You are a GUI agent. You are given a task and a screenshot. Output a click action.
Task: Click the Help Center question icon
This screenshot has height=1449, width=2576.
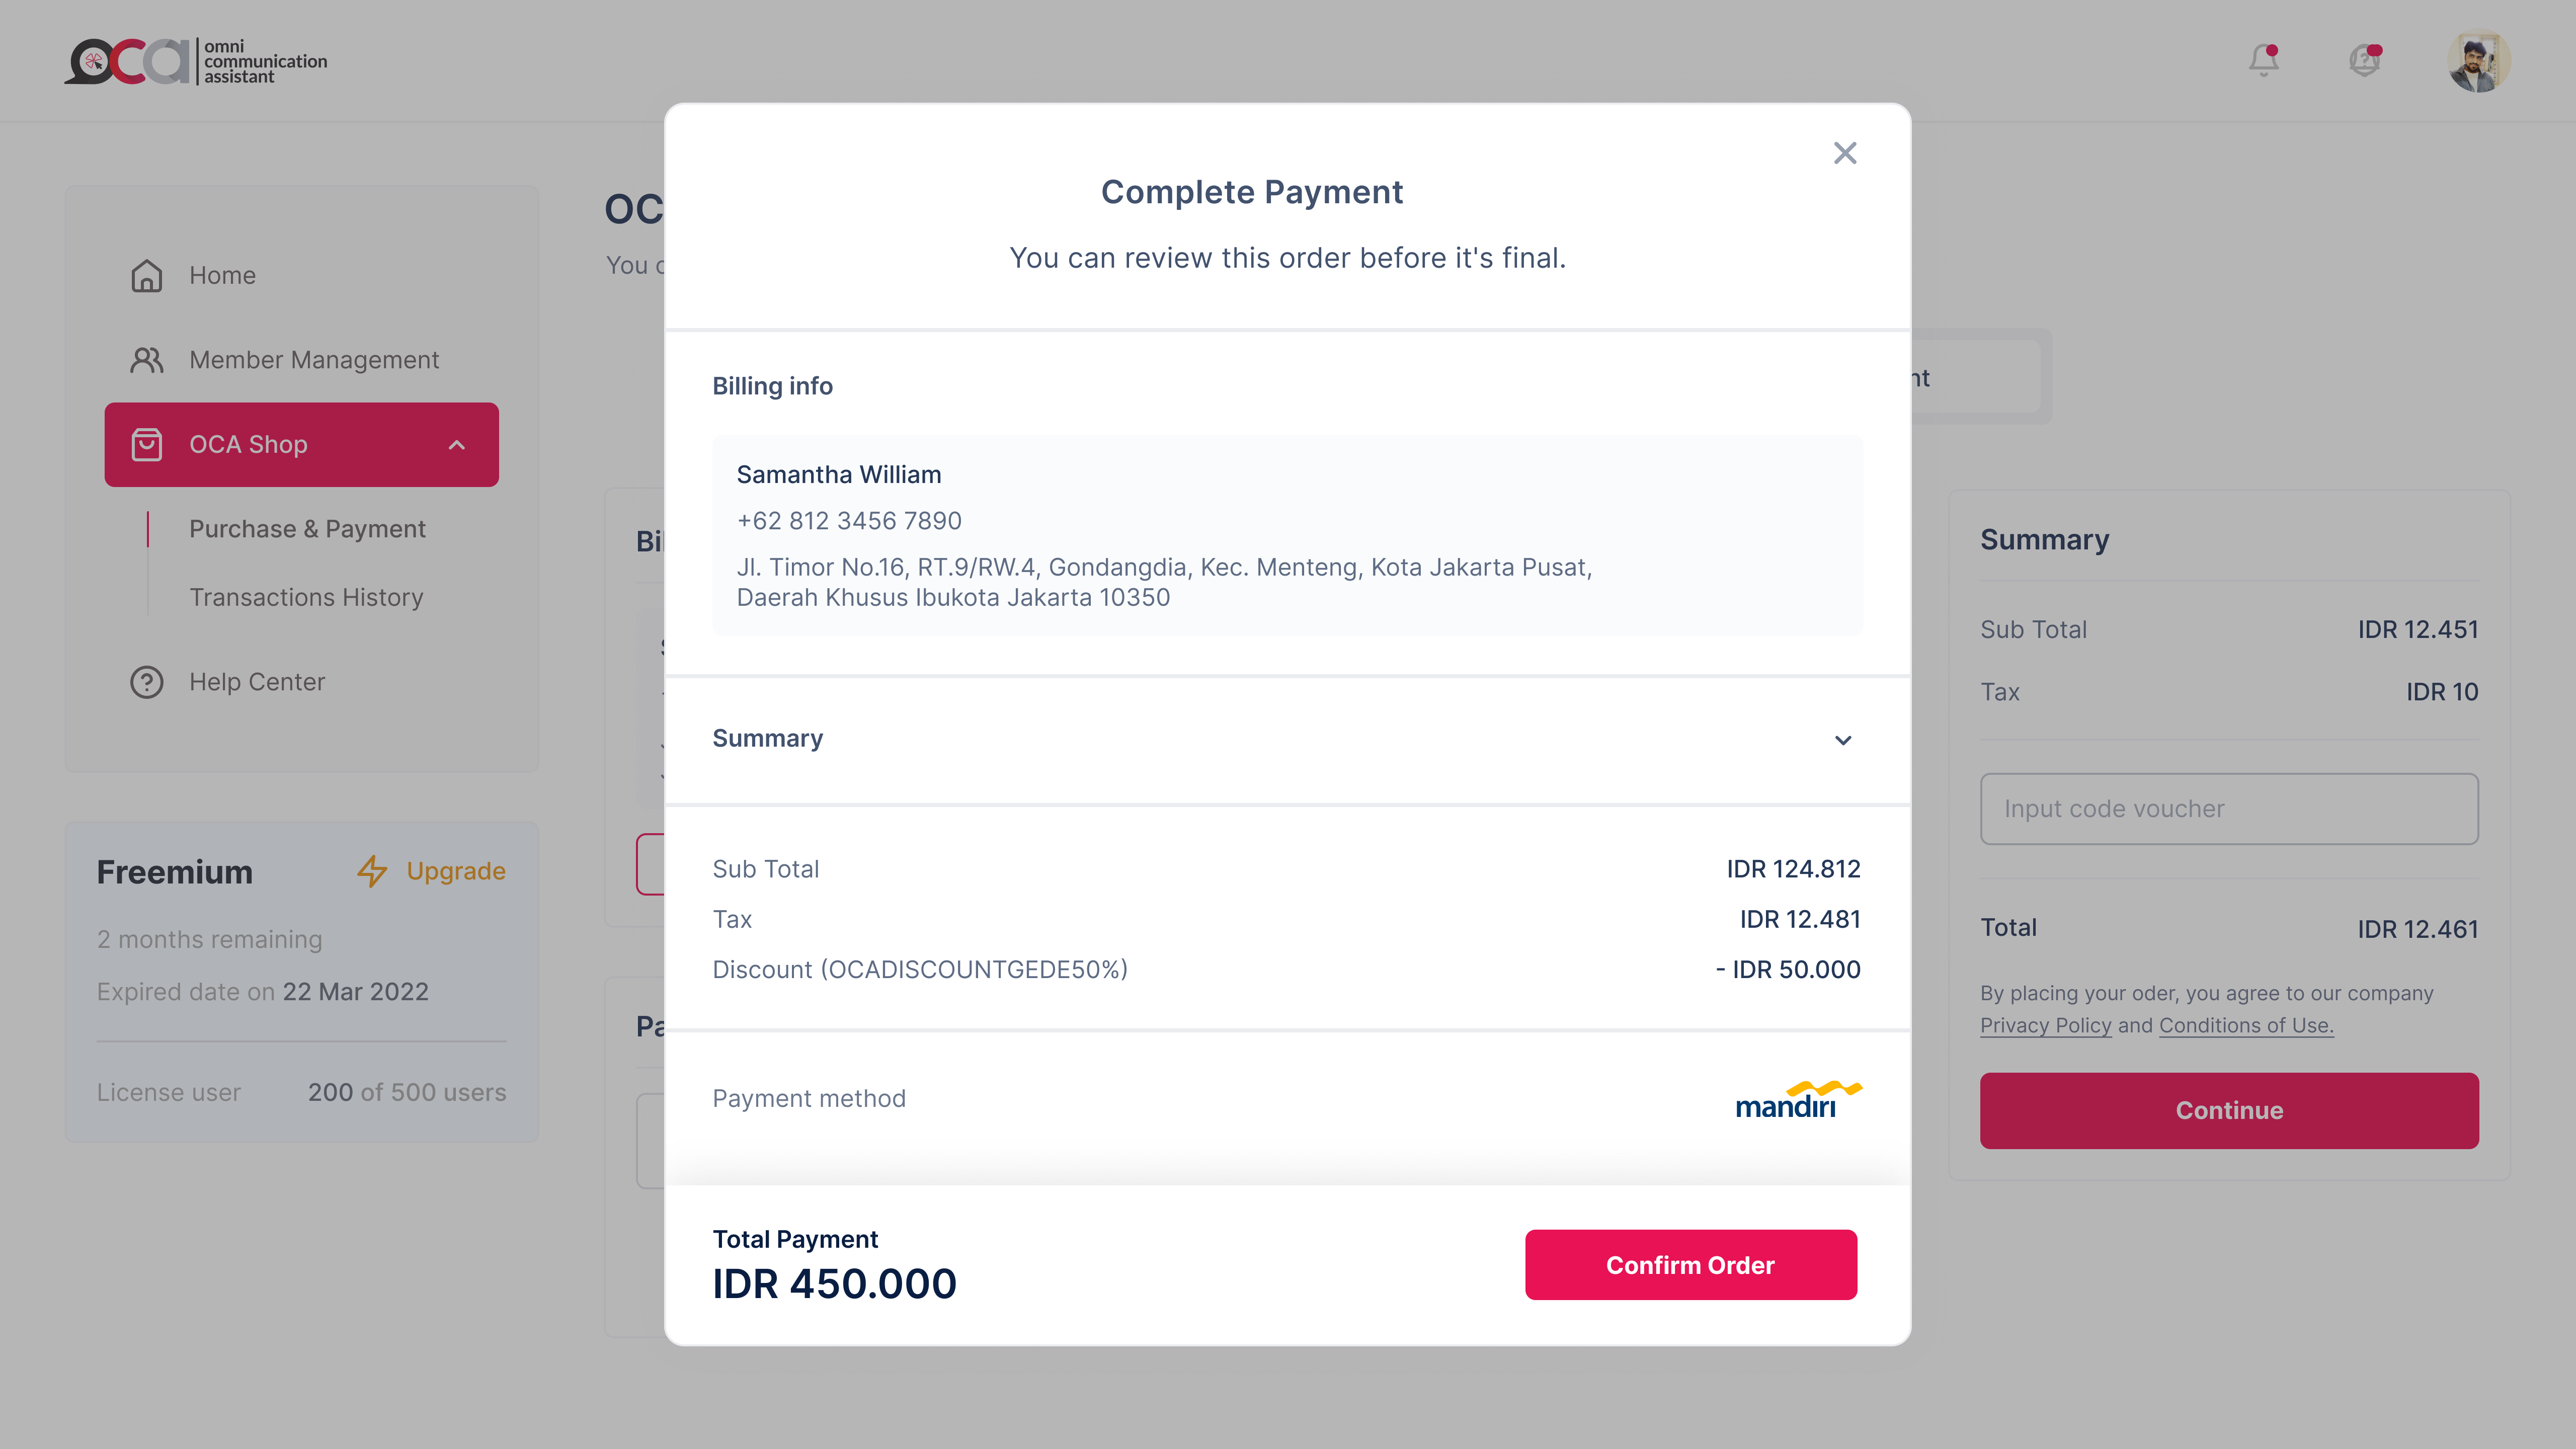click(147, 682)
